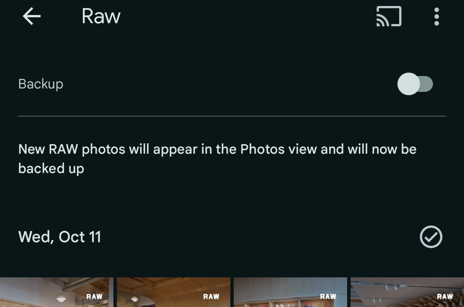This screenshot has height=307, width=464.
Task: Click the words backed up in notice
Action: coord(51,169)
